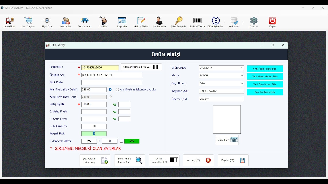Expand the Ürün Grubu dropdown

pyautogui.click(x=221, y=68)
